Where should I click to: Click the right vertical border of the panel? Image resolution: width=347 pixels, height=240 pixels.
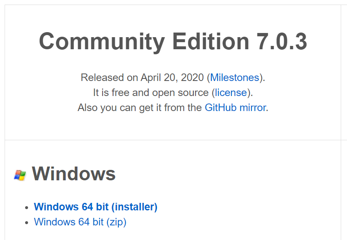click(x=341, y=83)
